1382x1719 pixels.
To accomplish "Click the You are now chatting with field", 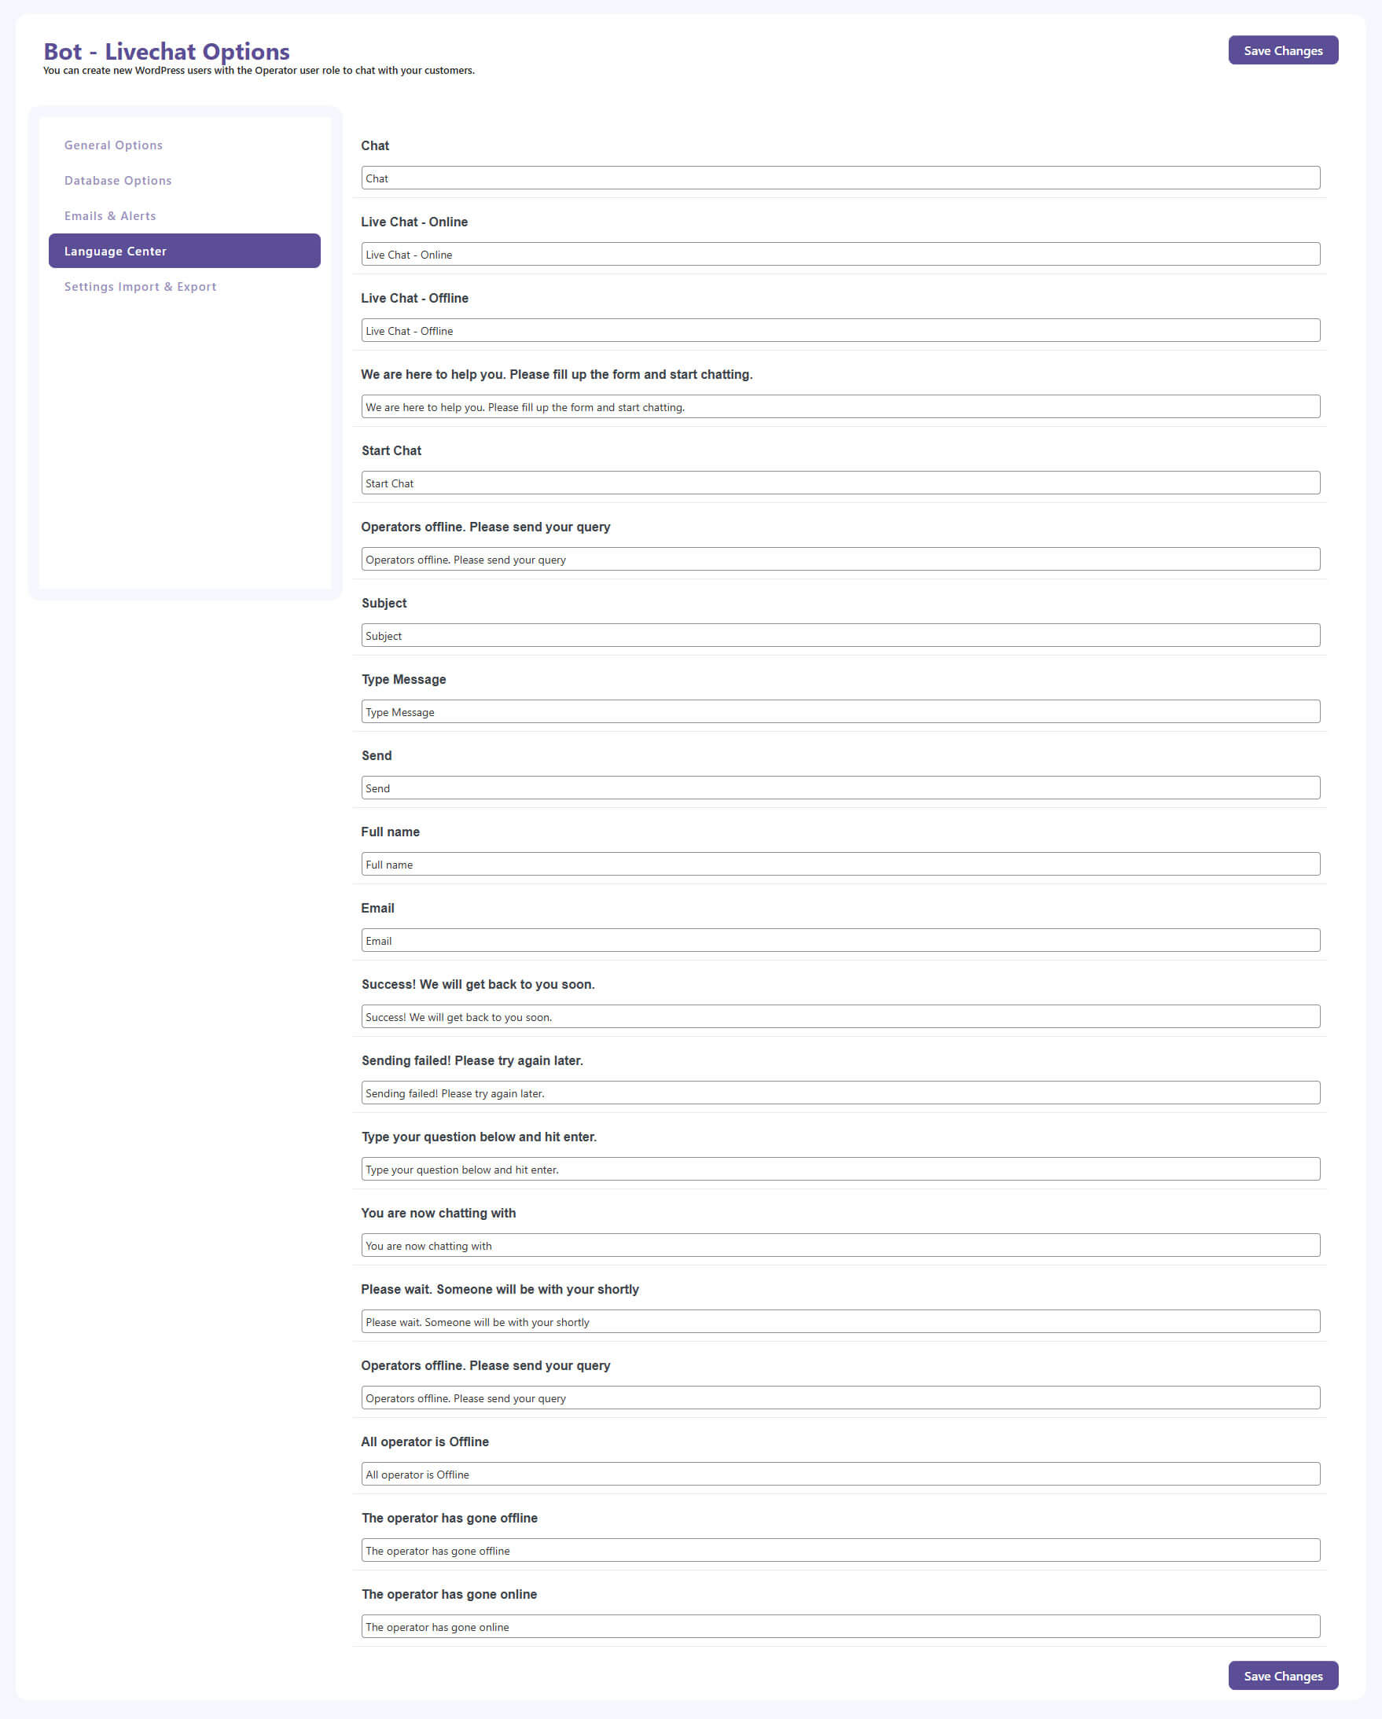I will click(840, 1244).
